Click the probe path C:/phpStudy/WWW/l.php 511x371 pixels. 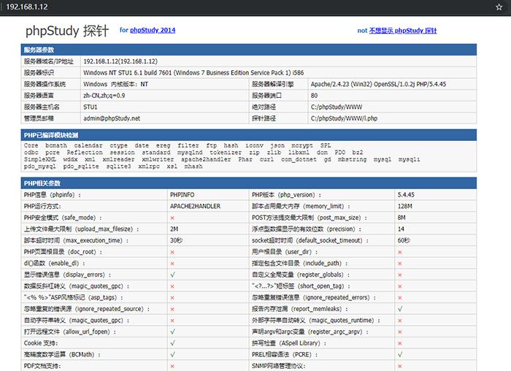click(344, 118)
